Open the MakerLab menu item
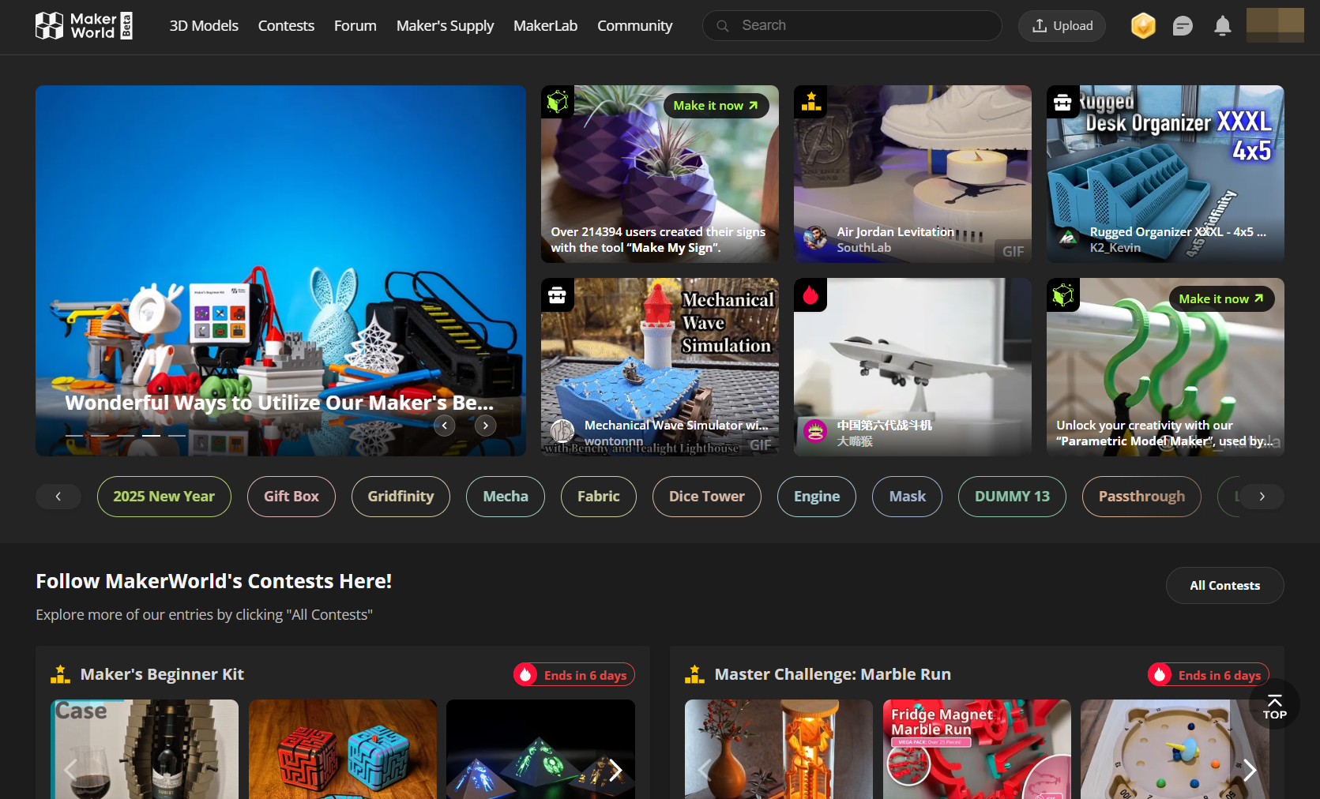This screenshot has width=1320, height=799. point(545,26)
